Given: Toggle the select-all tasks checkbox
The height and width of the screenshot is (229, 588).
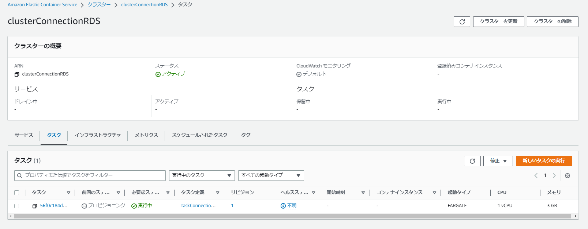Looking at the screenshot, I should [16, 193].
